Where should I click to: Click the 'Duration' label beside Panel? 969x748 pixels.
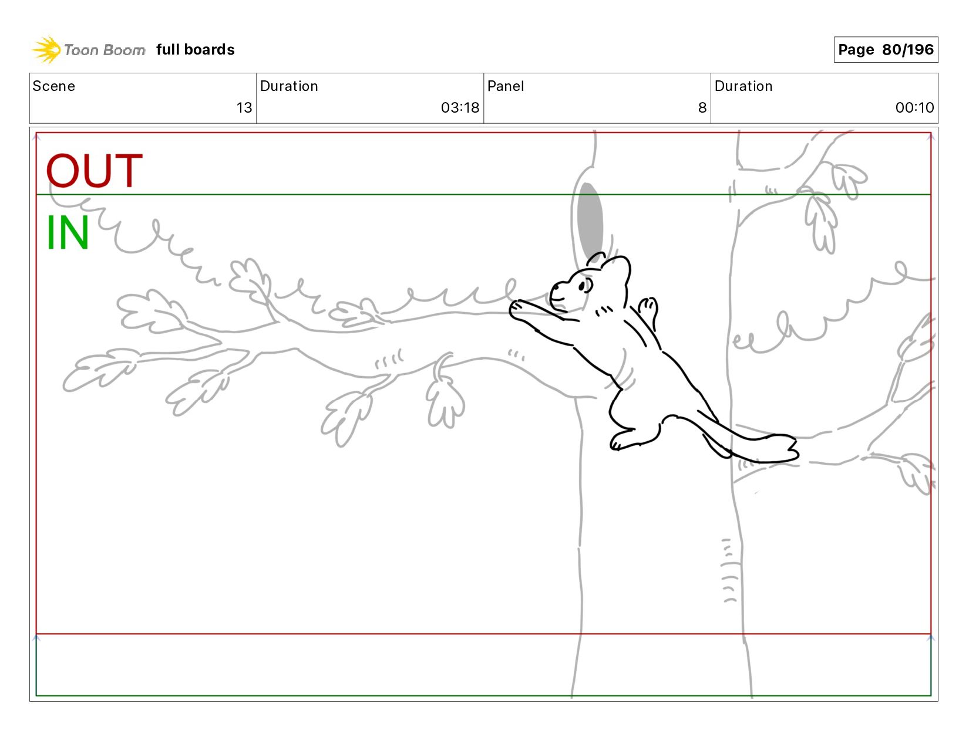click(x=743, y=86)
